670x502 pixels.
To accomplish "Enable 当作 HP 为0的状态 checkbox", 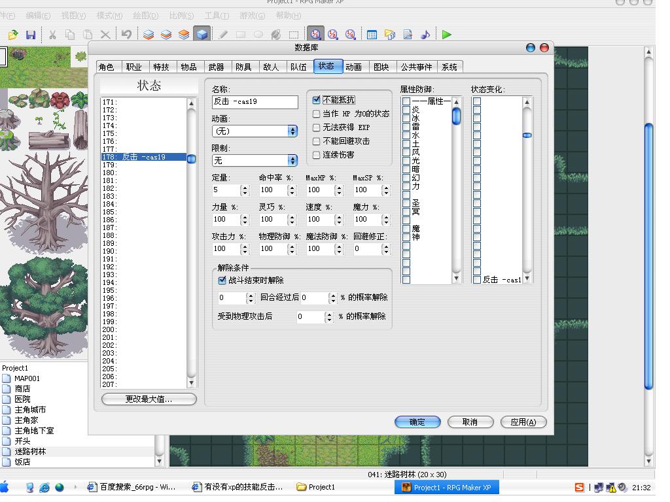I will (x=316, y=114).
